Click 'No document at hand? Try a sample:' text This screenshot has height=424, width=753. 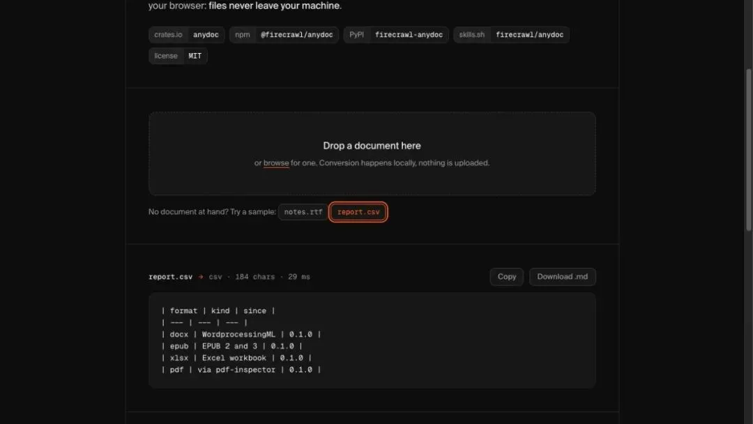[x=212, y=212]
